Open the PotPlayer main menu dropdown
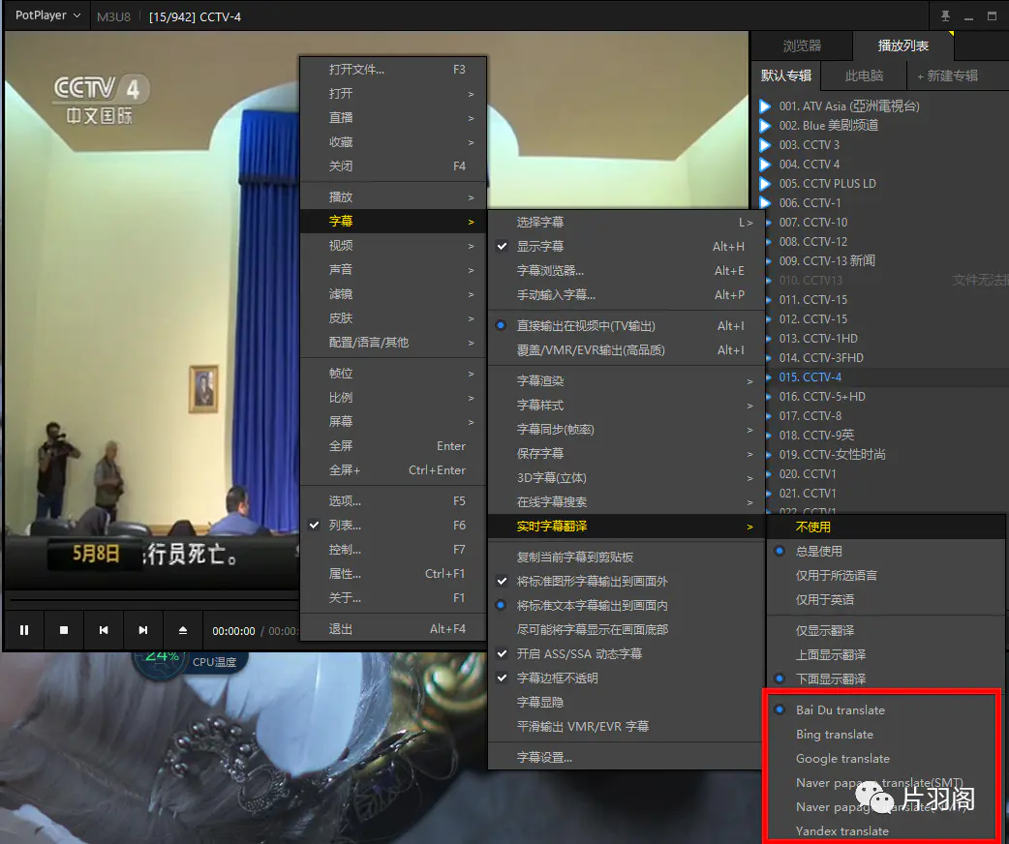This screenshot has height=844, width=1009. (47, 16)
